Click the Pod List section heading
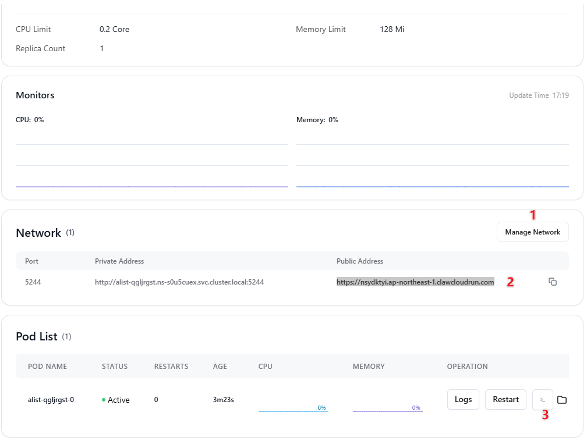 37,336
